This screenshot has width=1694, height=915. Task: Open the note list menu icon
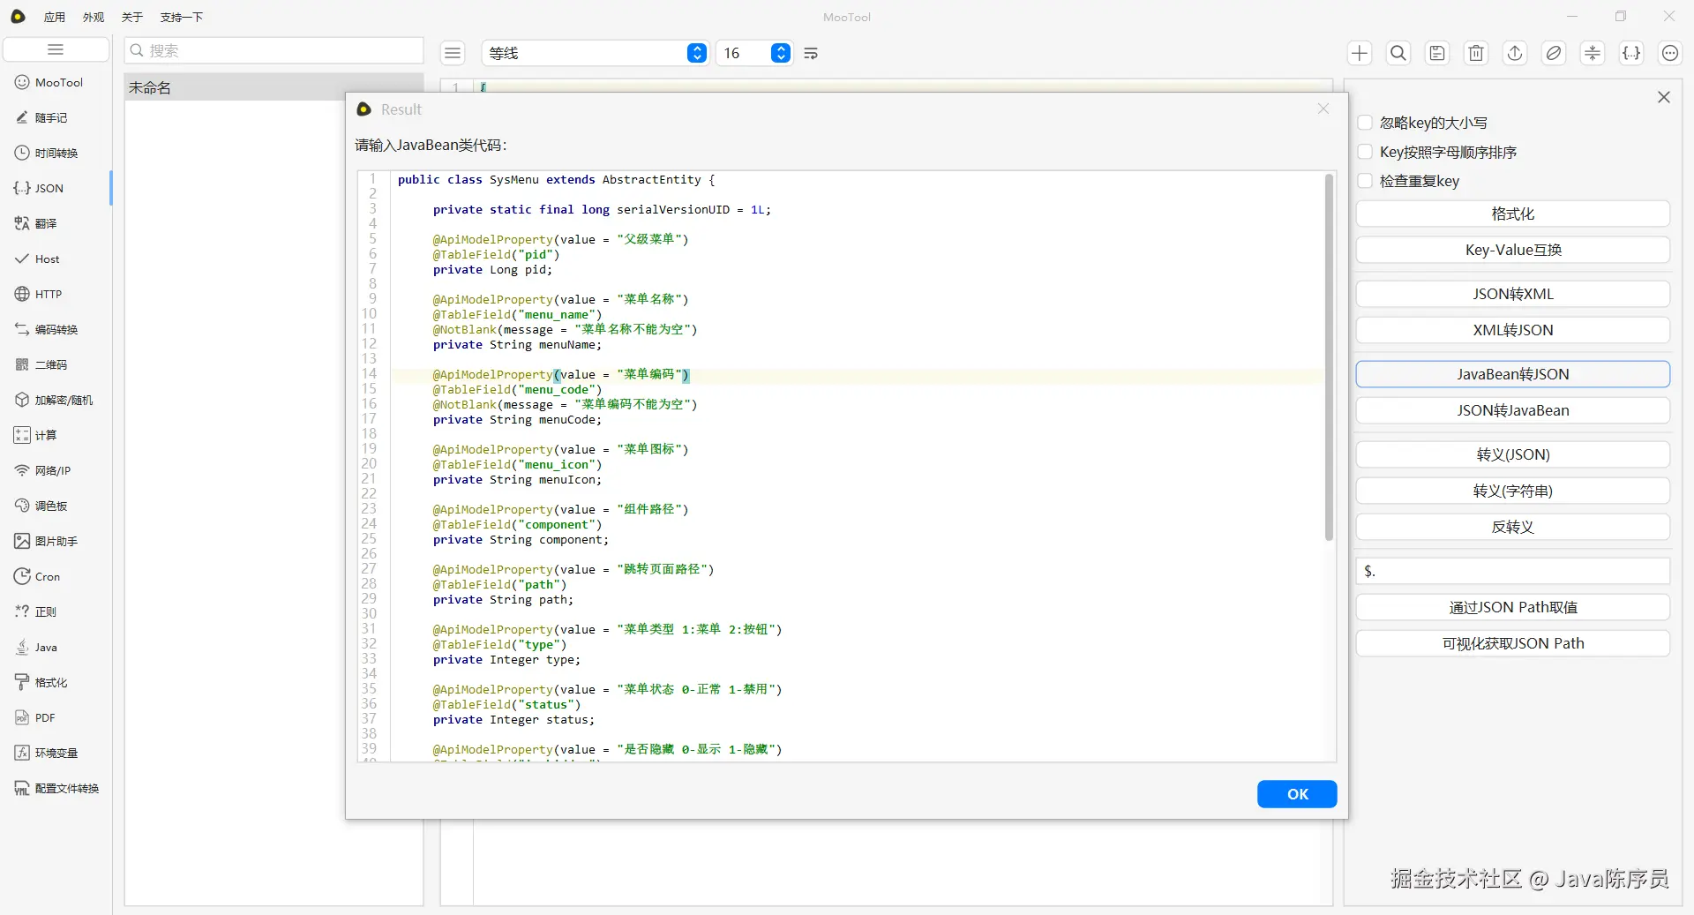[x=453, y=53]
